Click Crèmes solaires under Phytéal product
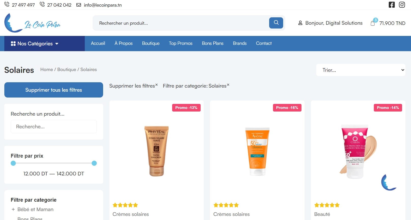411x220 pixels. (131, 214)
